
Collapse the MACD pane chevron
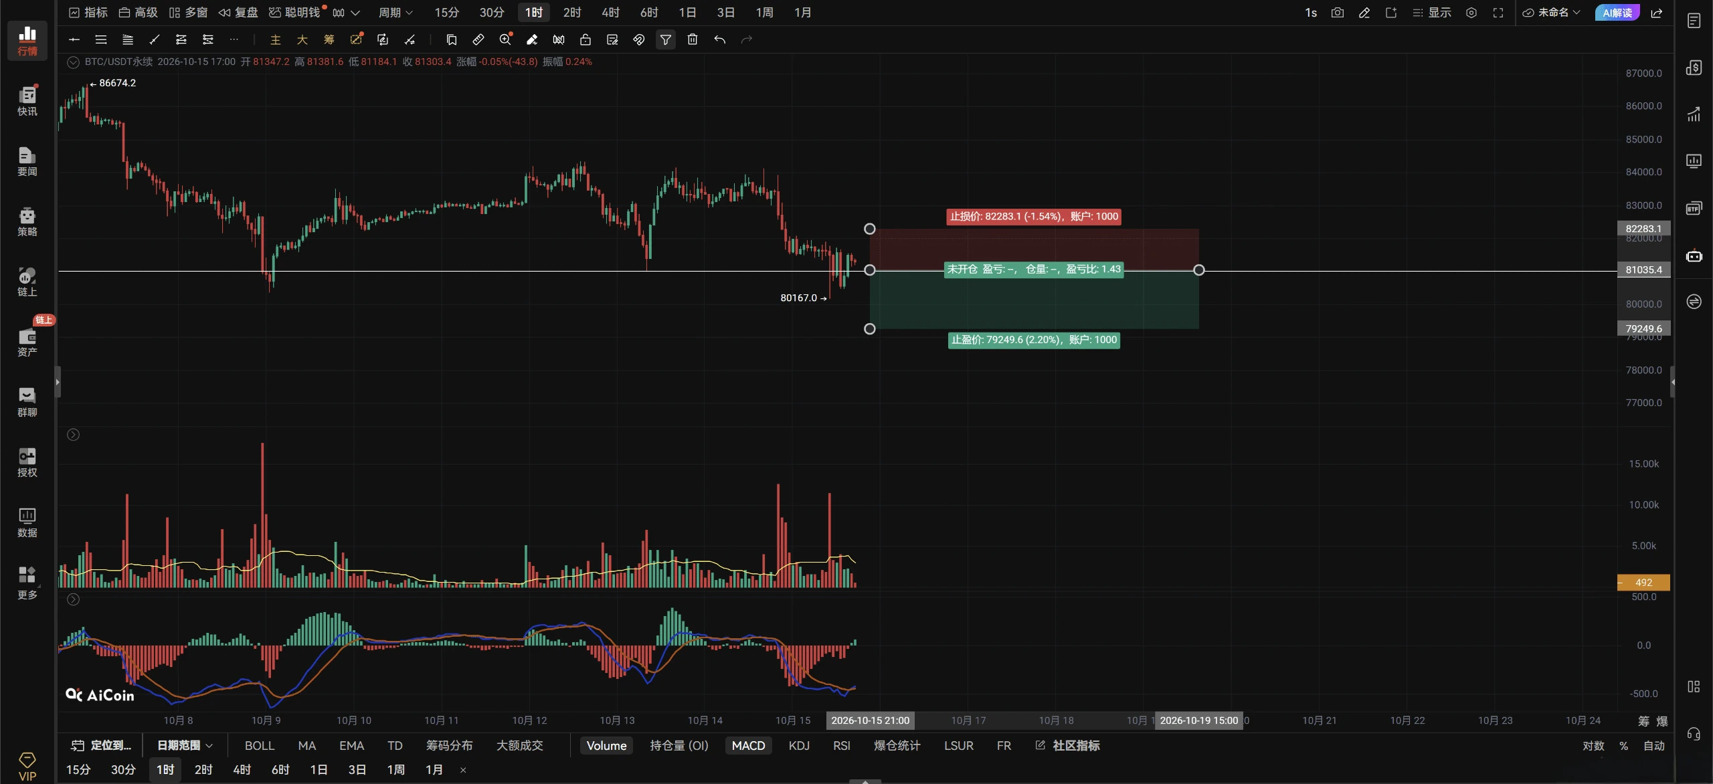click(x=74, y=599)
